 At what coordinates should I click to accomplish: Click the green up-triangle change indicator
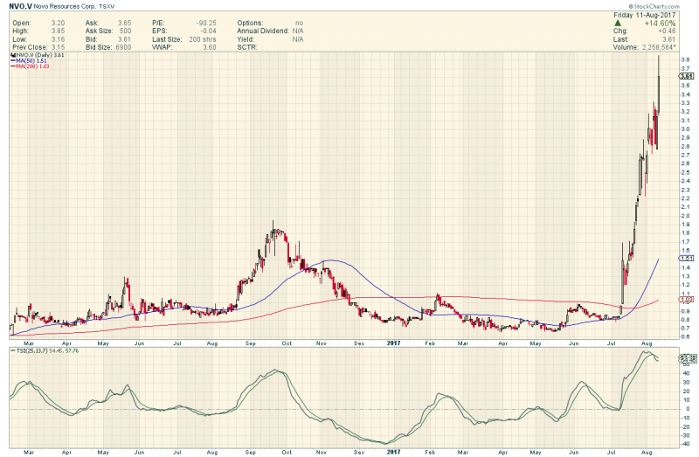[618, 24]
